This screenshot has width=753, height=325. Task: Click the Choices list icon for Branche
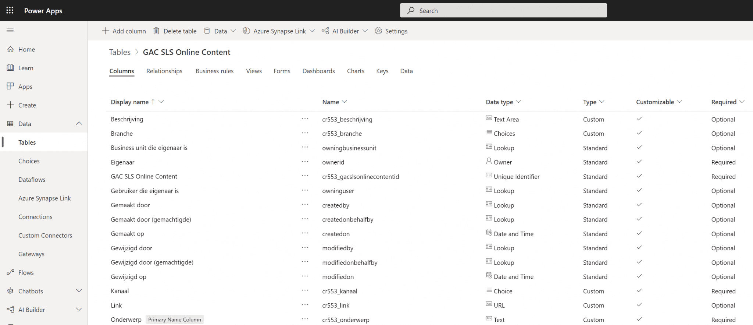[489, 133]
